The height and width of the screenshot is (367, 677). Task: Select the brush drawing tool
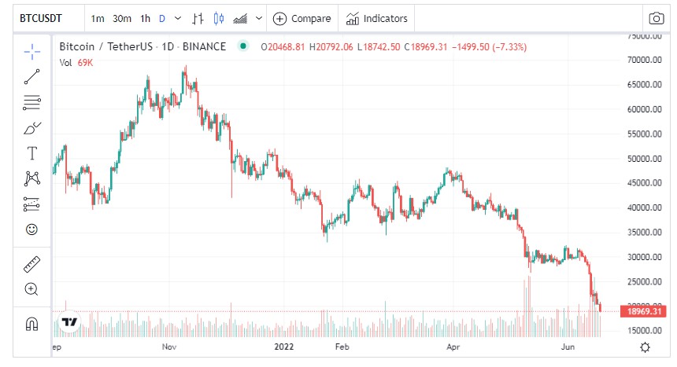point(31,127)
